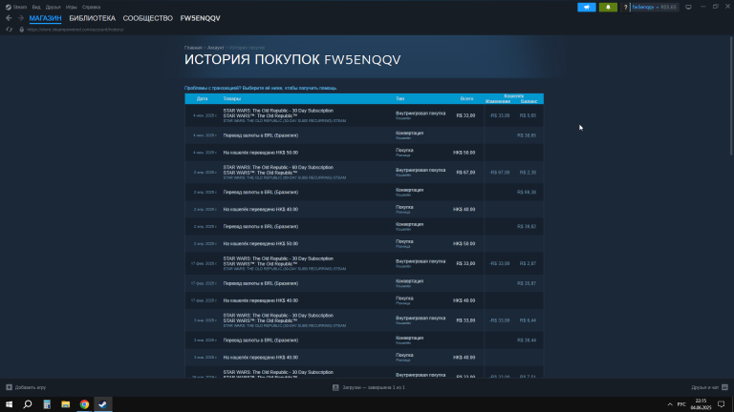The height and width of the screenshot is (412, 734).
Task: Show hidden system tray icons
Action: click(670, 404)
